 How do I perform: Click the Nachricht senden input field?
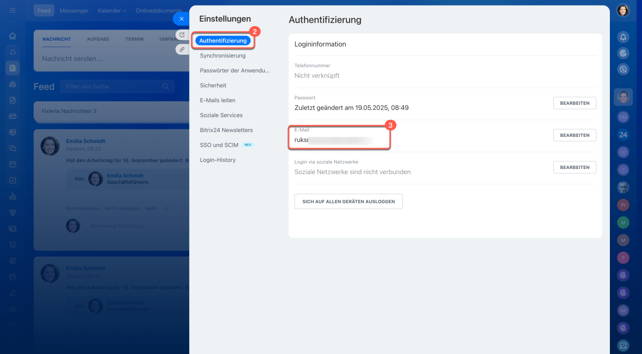(111, 59)
